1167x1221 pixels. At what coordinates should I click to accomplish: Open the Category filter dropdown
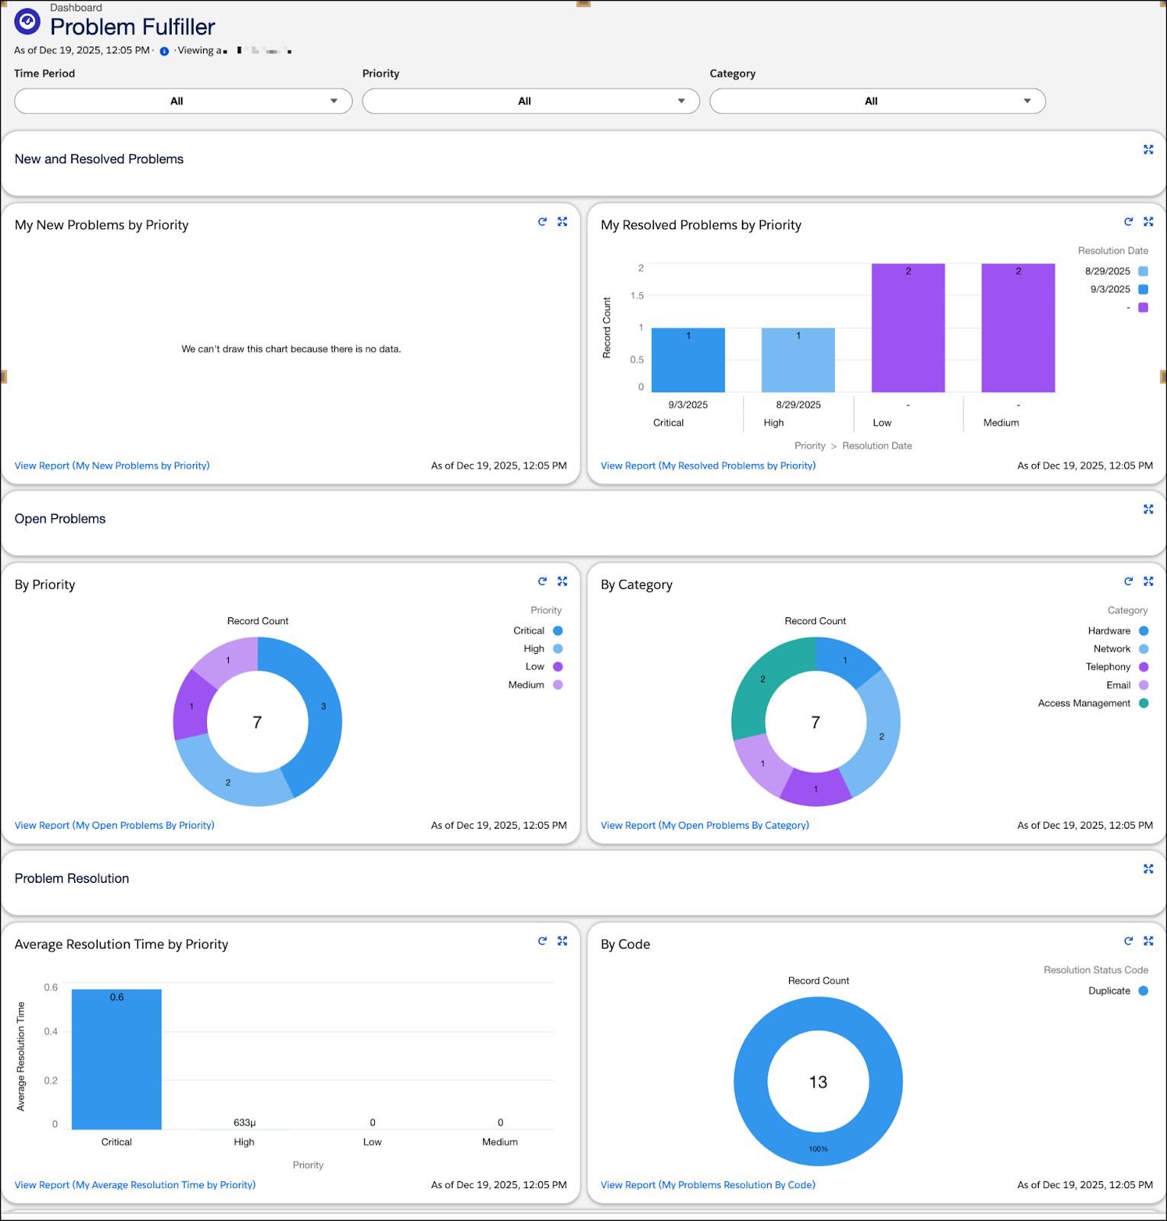877,101
